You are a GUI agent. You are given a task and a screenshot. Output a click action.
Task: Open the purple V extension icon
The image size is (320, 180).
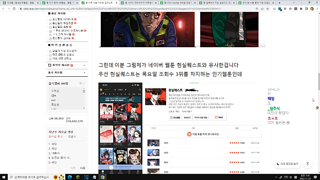[x=285, y=9]
